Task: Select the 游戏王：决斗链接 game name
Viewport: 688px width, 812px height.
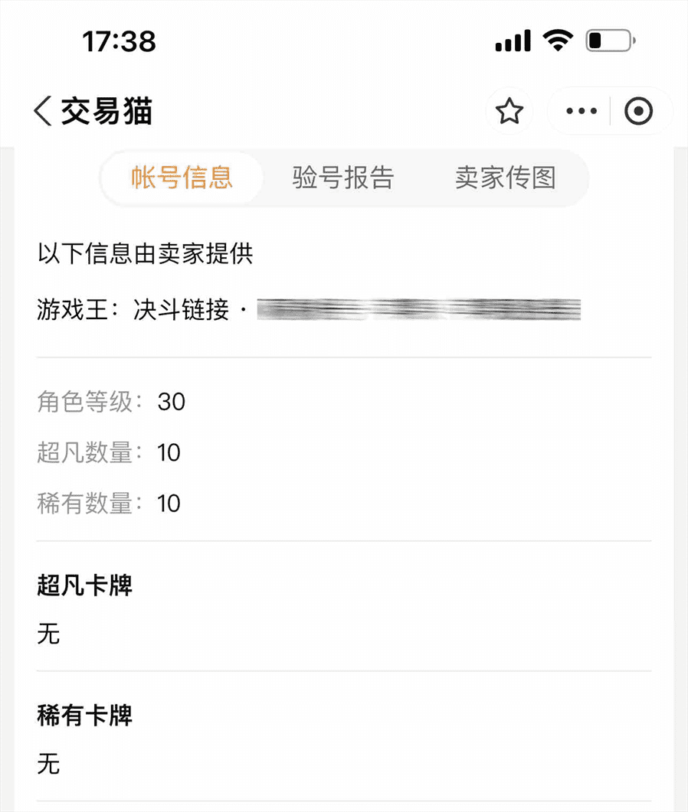Action: [x=133, y=310]
